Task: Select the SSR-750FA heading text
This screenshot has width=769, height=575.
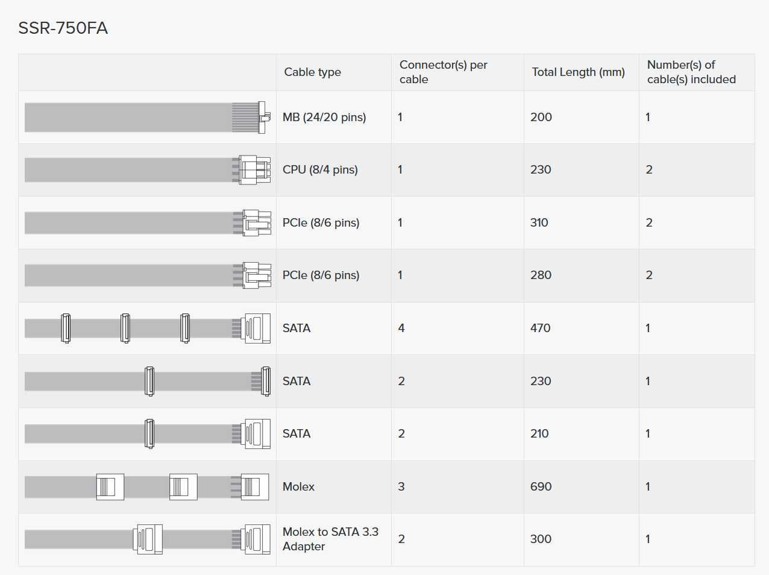Action: pos(63,28)
